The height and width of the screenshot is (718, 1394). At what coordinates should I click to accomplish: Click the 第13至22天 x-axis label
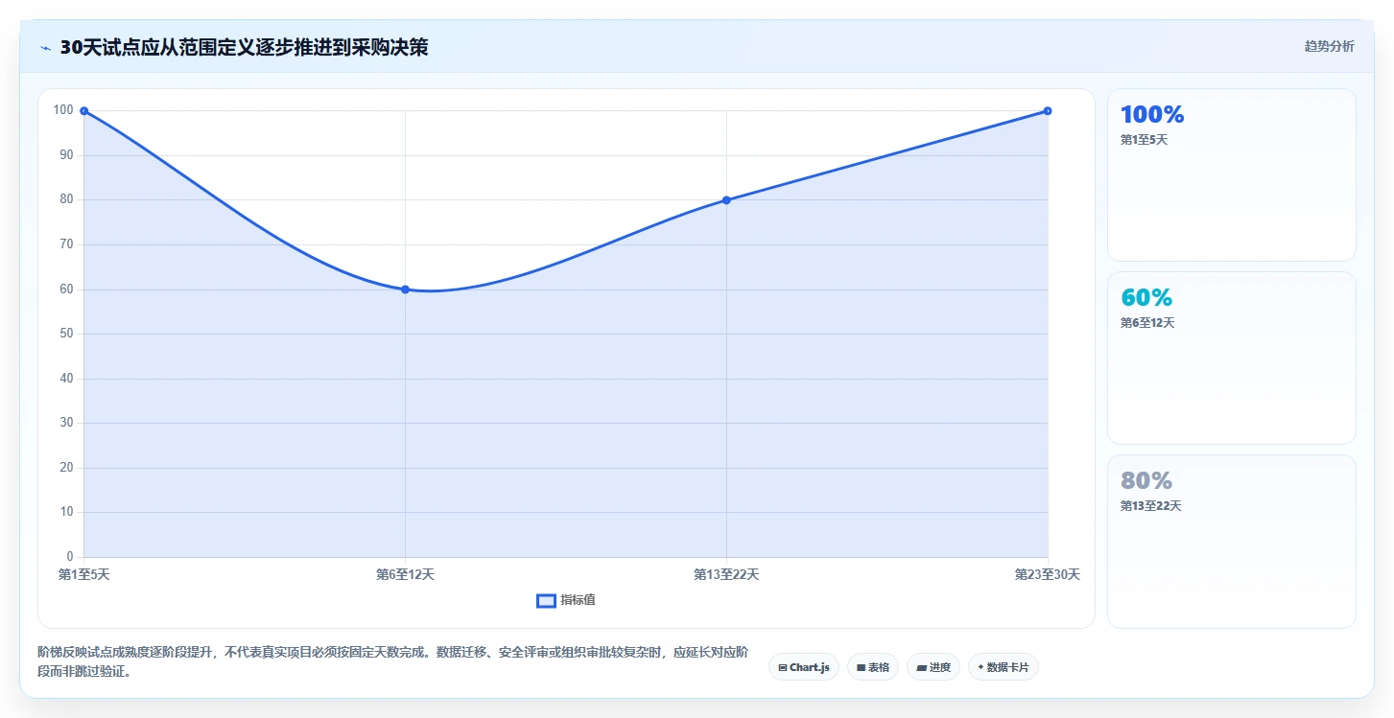(x=726, y=574)
